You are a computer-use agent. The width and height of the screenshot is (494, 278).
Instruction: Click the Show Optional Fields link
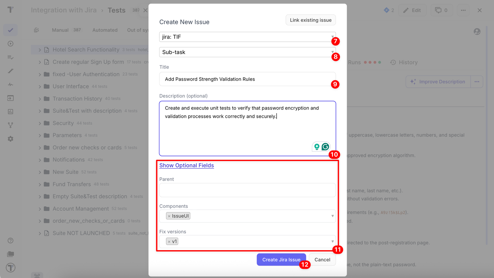[x=186, y=165]
